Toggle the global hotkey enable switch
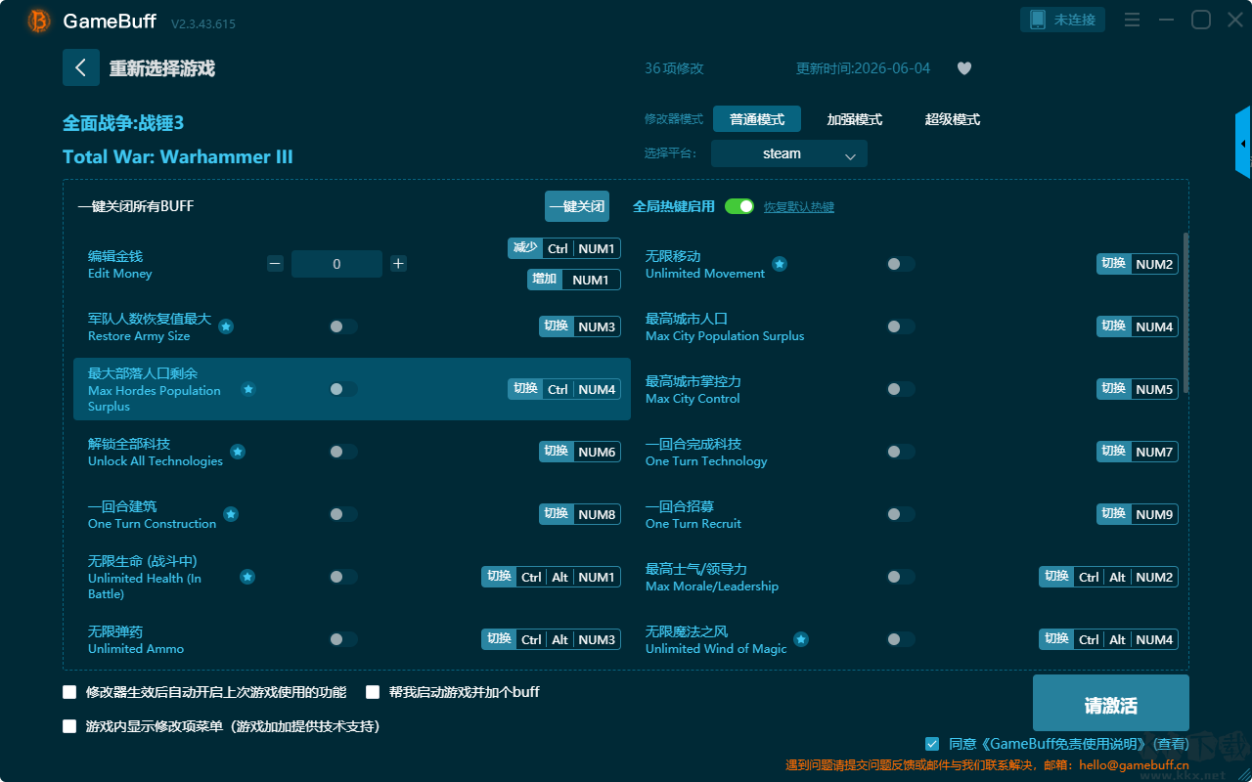Image resolution: width=1252 pixels, height=782 pixels. click(x=739, y=206)
